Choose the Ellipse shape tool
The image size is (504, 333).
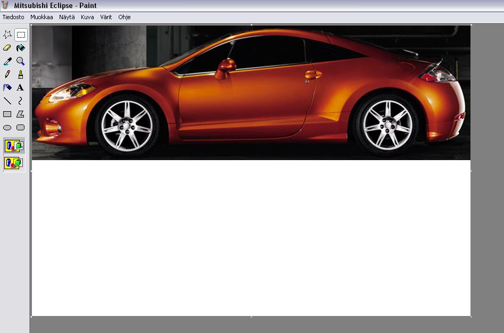(x=7, y=128)
